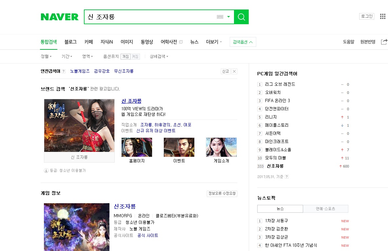The image size is (388, 251).
Task: Open the on-screen keyboard icon in search box
Action: click(220, 17)
